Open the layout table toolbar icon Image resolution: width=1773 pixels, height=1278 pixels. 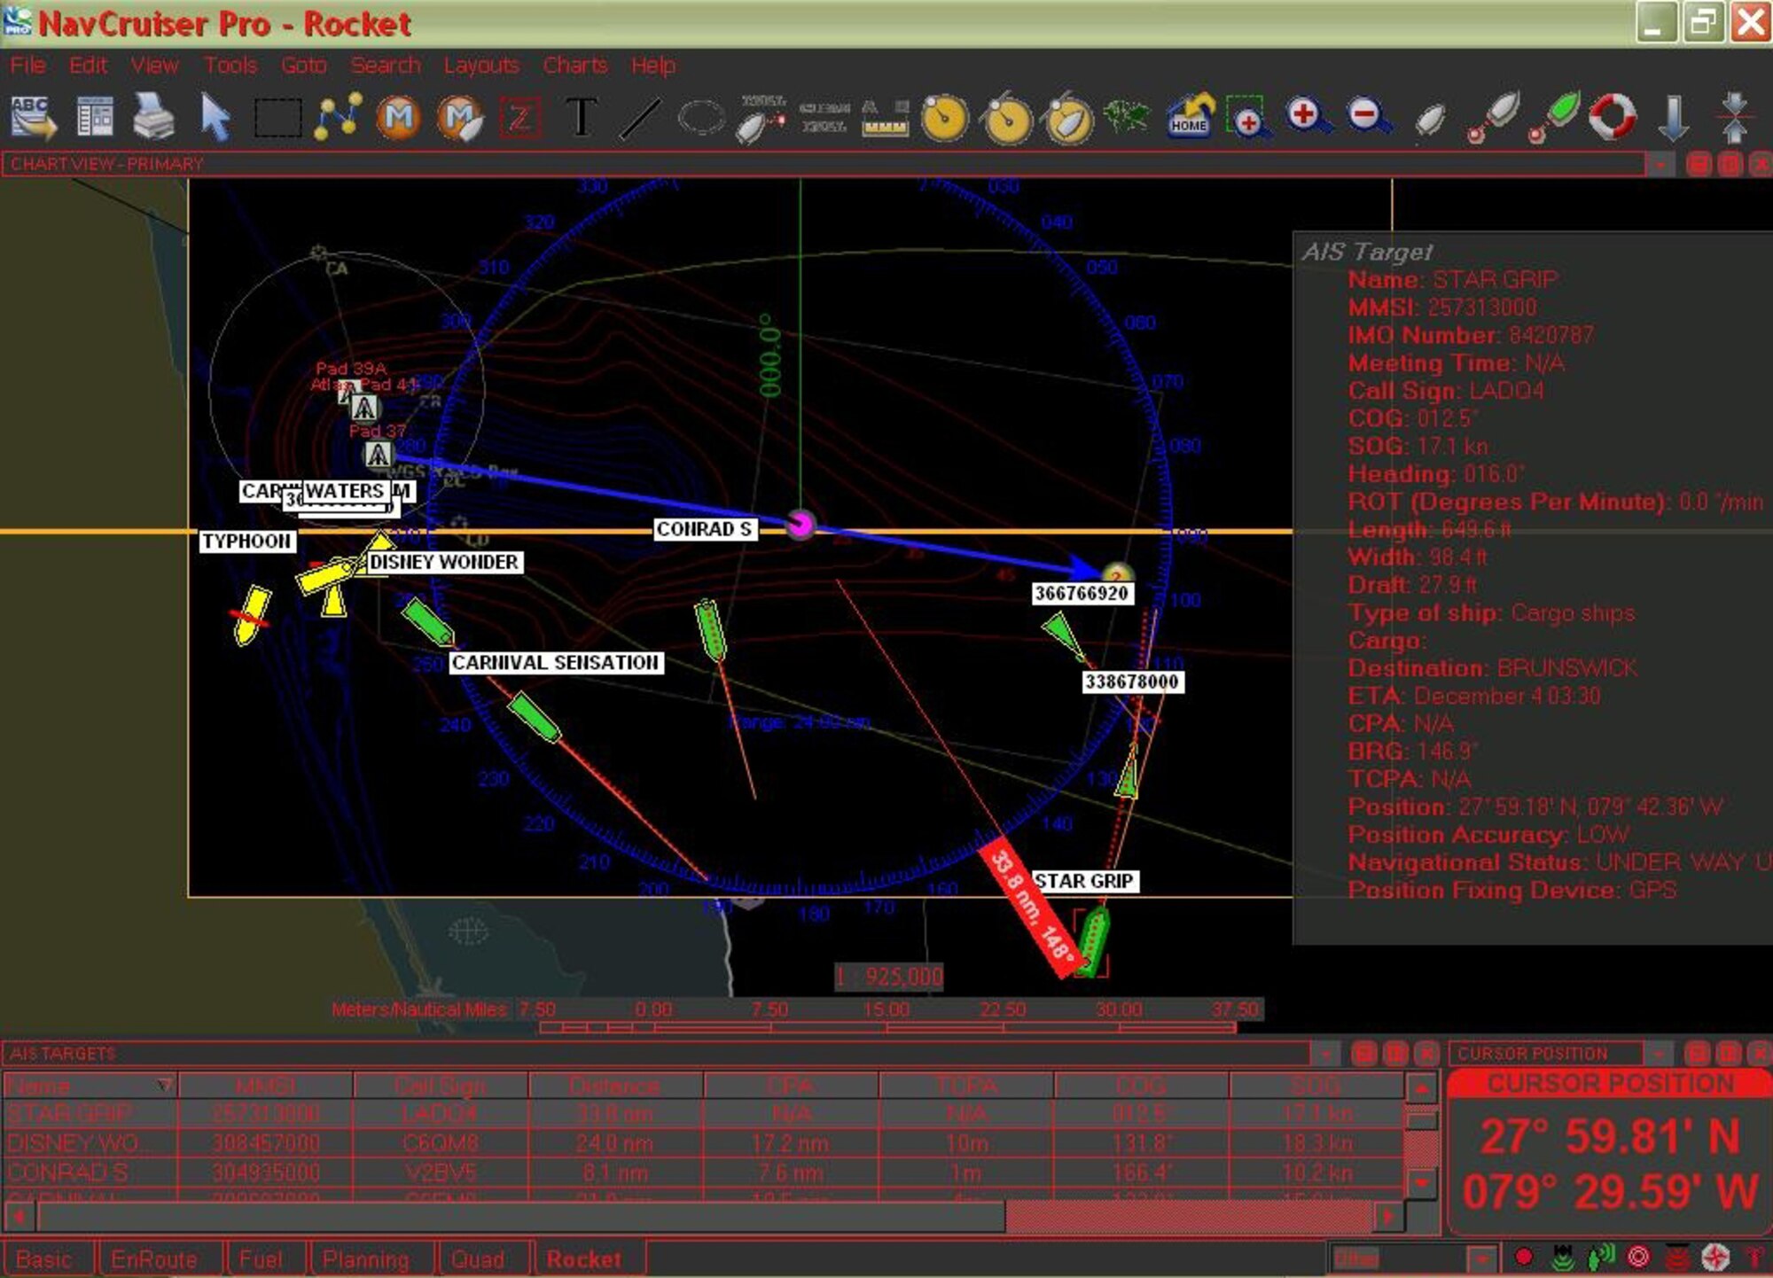click(x=95, y=117)
